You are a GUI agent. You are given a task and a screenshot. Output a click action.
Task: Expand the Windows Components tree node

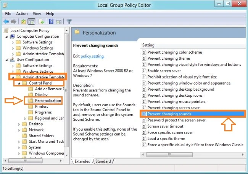19,153
